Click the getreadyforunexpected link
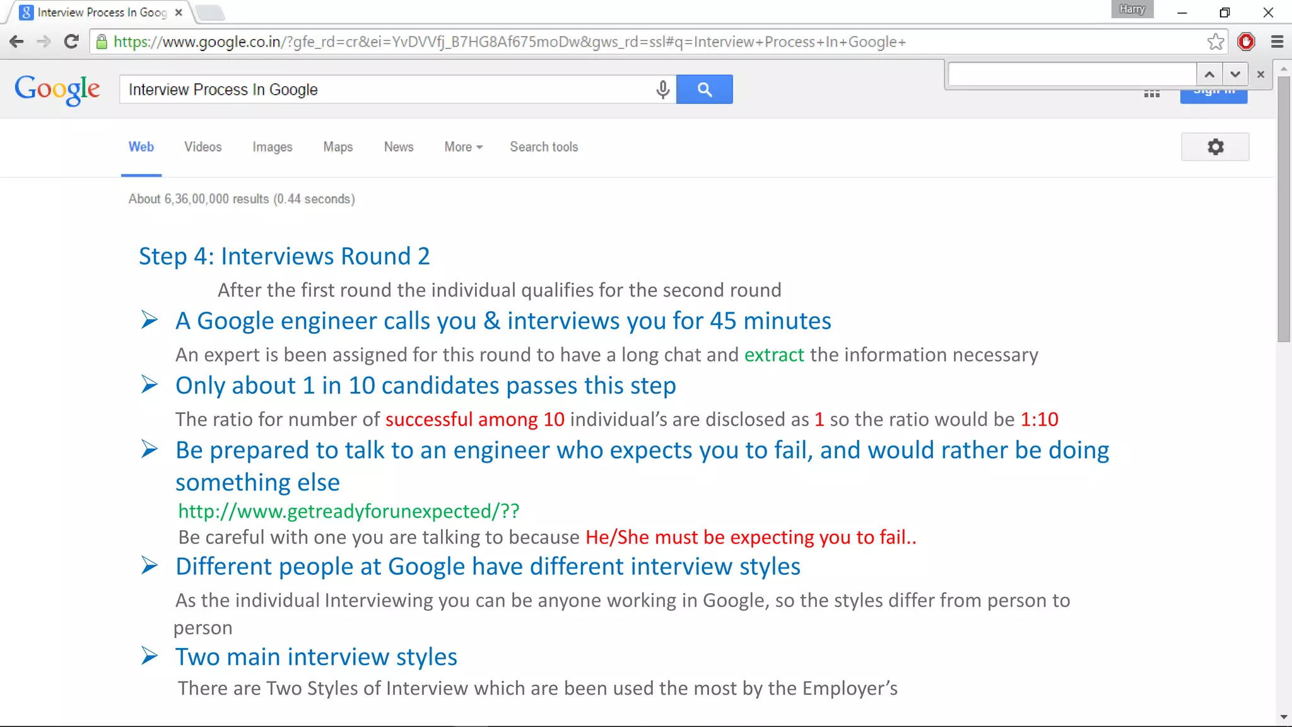The height and width of the screenshot is (727, 1292). (349, 511)
